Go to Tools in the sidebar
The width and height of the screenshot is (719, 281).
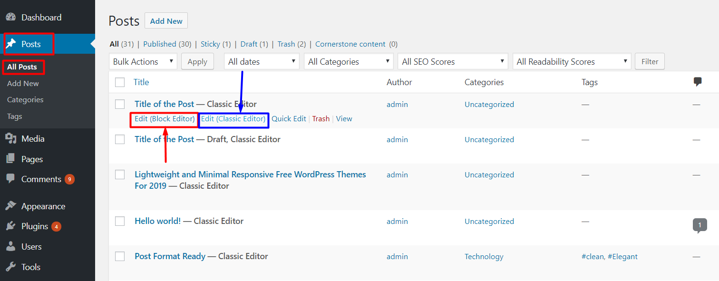coord(31,267)
